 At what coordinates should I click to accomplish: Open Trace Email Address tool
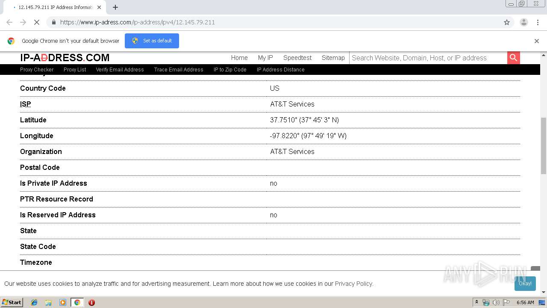pyautogui.click(x=179, y=70)
